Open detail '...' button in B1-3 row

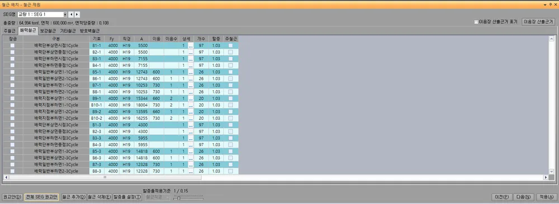pyautogui.click(x=191, y=125)
